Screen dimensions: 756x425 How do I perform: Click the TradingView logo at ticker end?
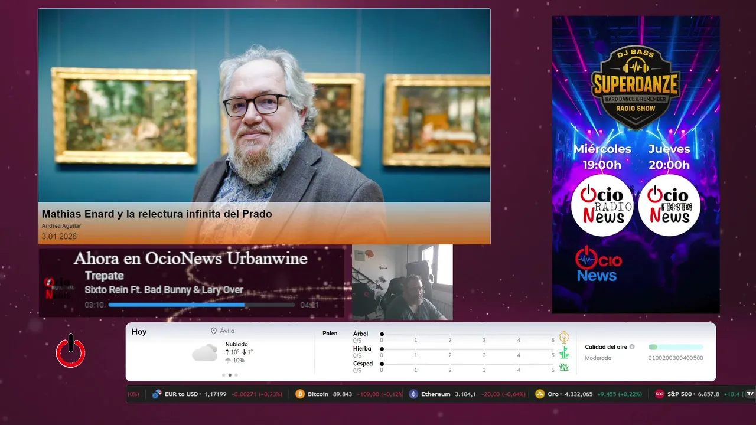point(750,394)
